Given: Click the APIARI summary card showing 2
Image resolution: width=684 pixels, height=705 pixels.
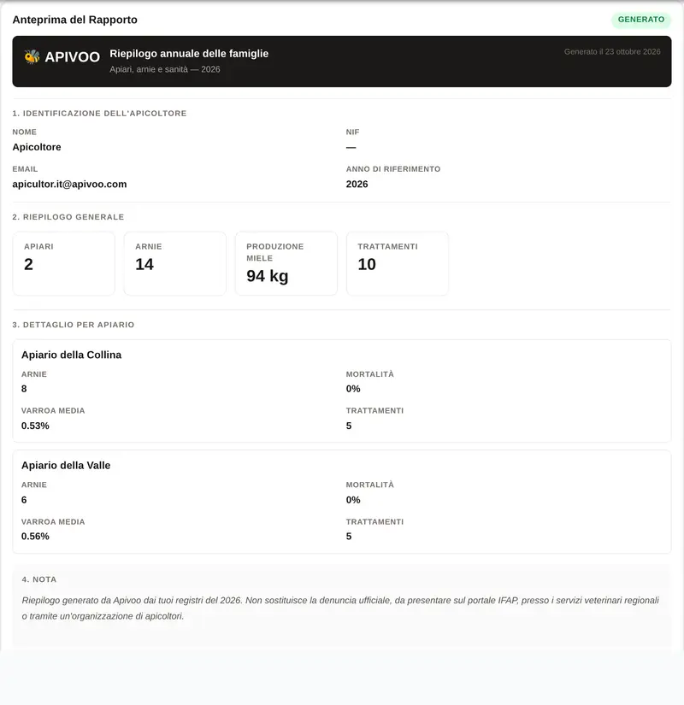Looking at the screenshot, I should click(64, 263).
